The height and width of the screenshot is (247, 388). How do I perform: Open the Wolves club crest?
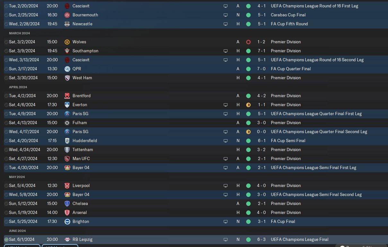67,42
